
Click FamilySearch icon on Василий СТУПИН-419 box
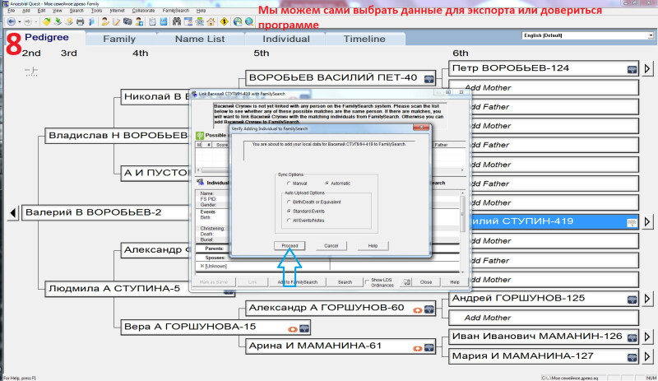click(x=632, y=223)
